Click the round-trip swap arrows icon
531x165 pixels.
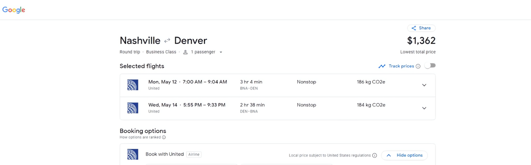[x=167, y=41]
